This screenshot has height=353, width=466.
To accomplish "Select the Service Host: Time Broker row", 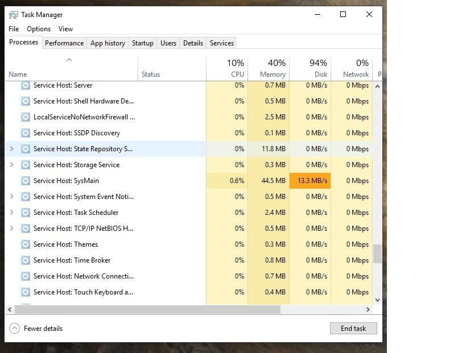I will pyautogui.click(x=189, y=260).
